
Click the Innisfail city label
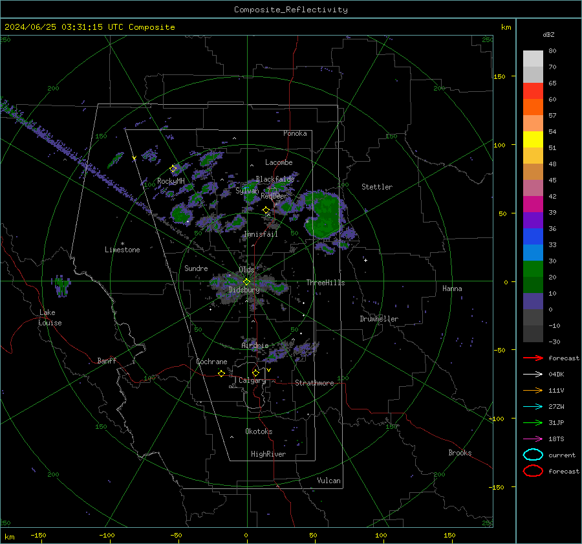click(x=261, y=234)
